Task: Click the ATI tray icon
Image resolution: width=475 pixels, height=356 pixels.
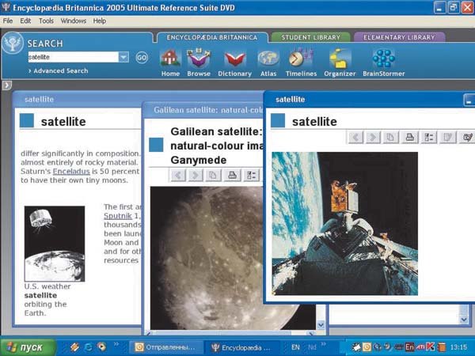Action: [x=420, y=347]
